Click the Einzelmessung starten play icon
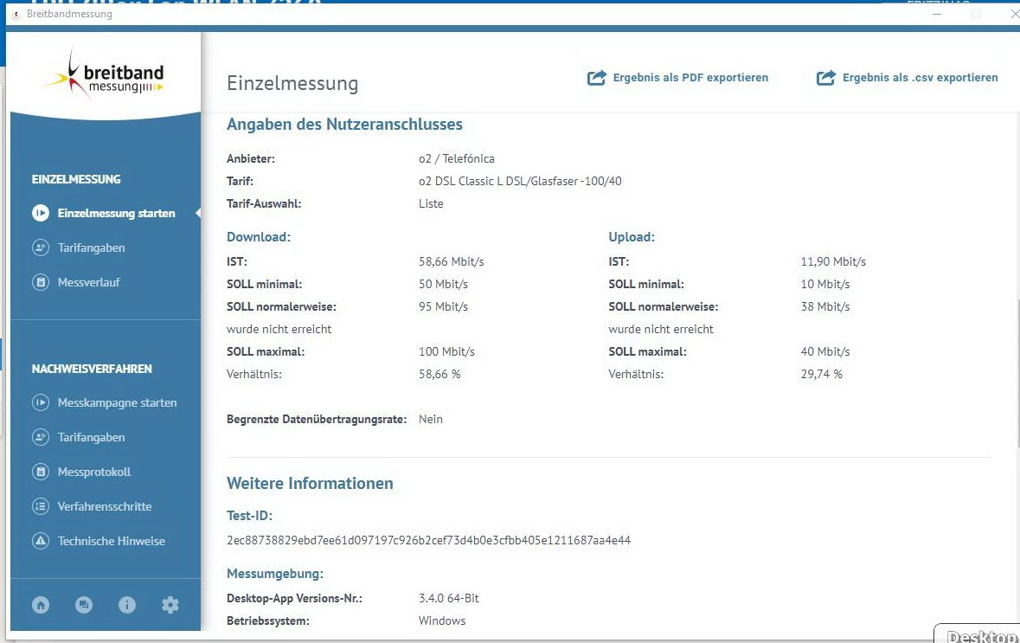Viewport: 1020px width, 643px height. click(41, 213)
